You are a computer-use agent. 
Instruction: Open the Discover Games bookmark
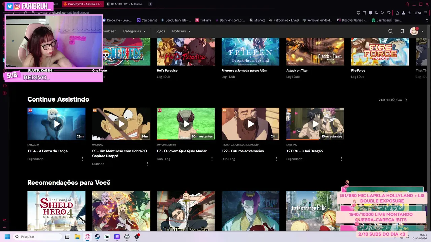point(352,20)
